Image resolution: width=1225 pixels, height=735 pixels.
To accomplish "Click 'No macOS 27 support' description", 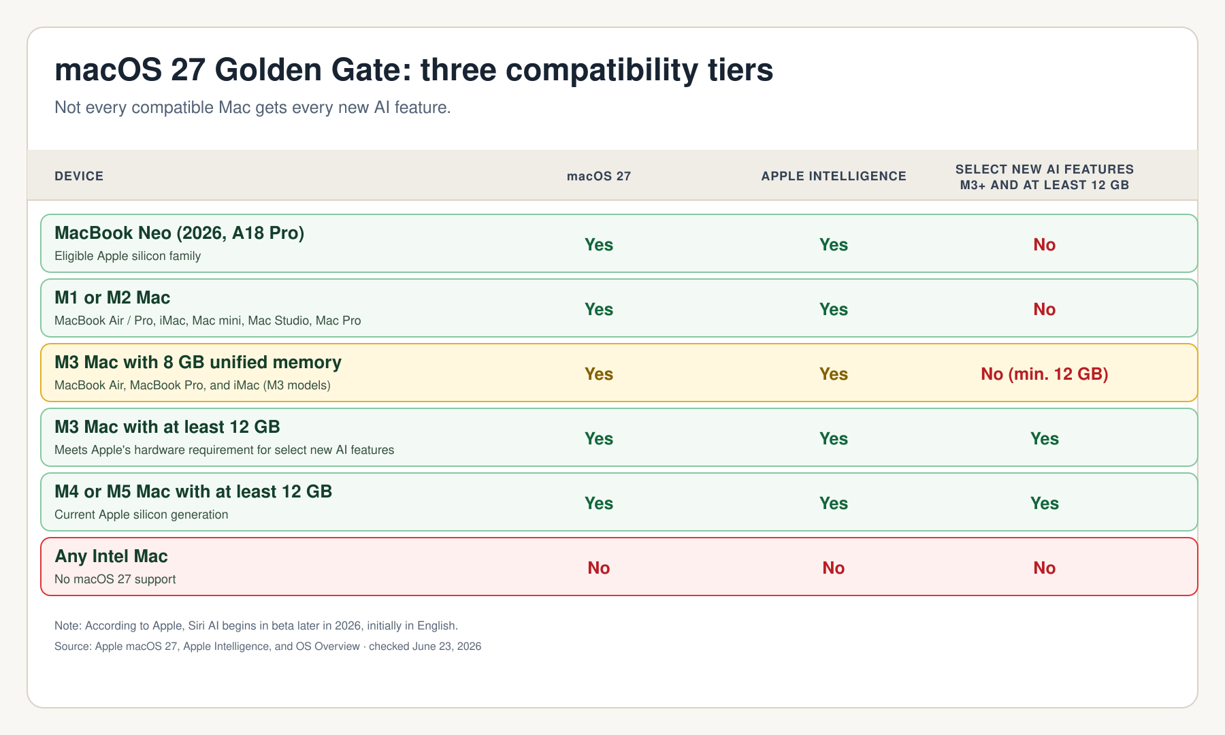I will (115, 579).
